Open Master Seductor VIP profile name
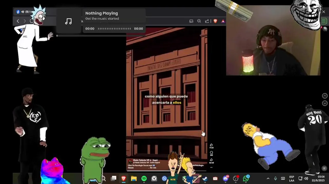329x184 pixels. click(x=141, y=160)
